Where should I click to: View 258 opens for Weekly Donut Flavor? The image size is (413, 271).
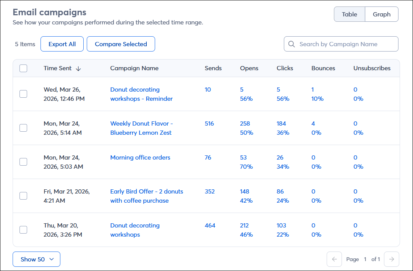point(245,123)
